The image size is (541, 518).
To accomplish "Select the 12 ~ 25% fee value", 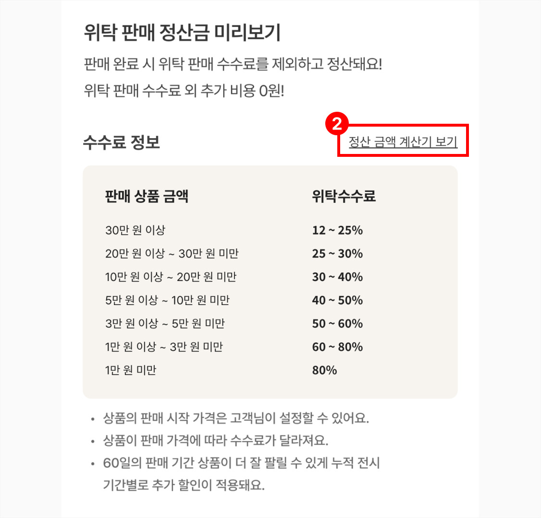I will (338, 230).
